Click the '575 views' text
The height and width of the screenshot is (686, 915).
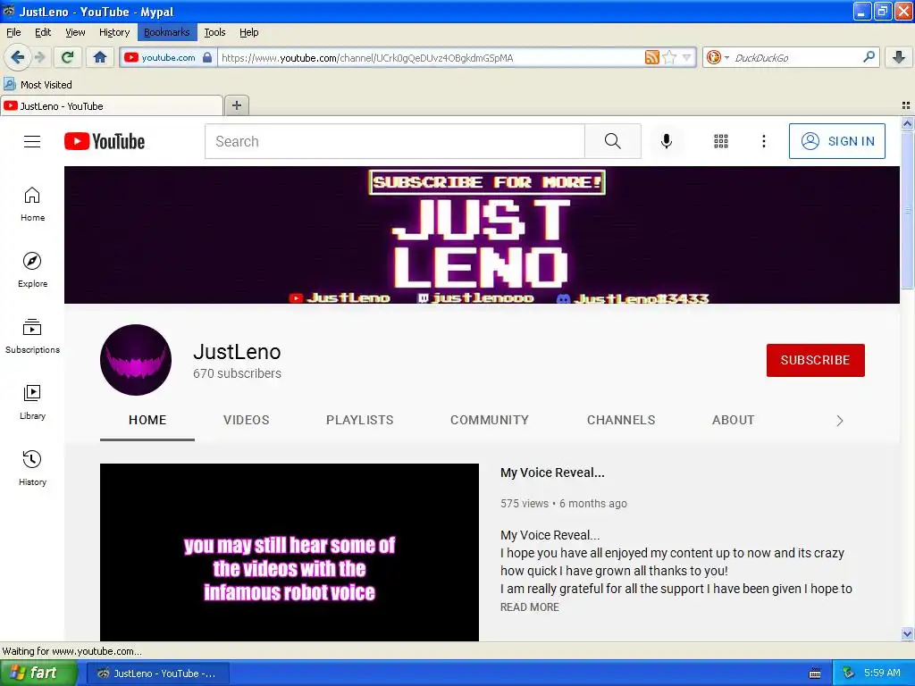tap(524, 504)
